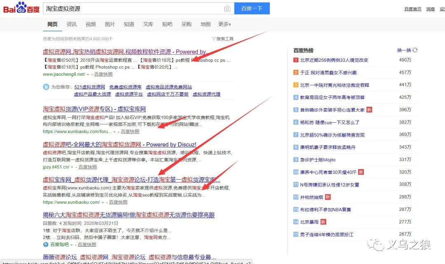The width and height of the screenshot is (445, 264).
Task: Expand dropdown arrow next to www.jiaocheng8.net
Action: [x=88, y=75]
